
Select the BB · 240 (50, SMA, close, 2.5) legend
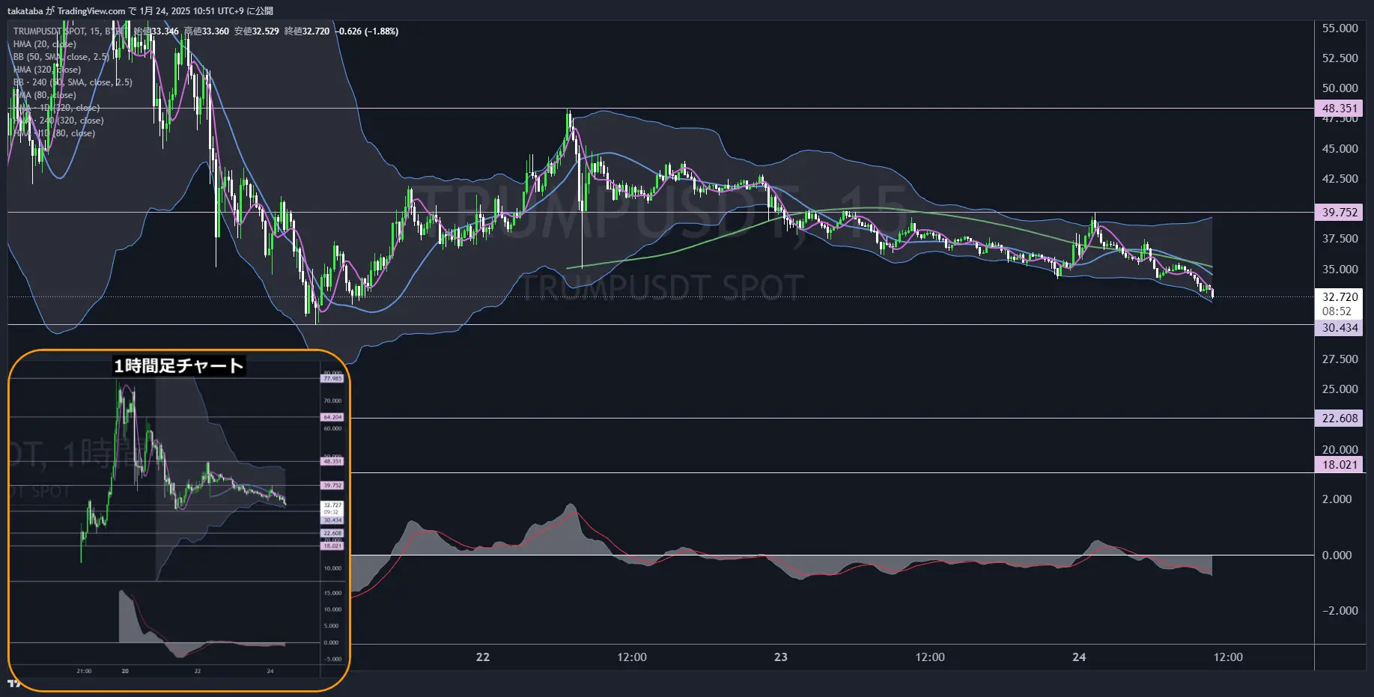[x=73, y=82]
